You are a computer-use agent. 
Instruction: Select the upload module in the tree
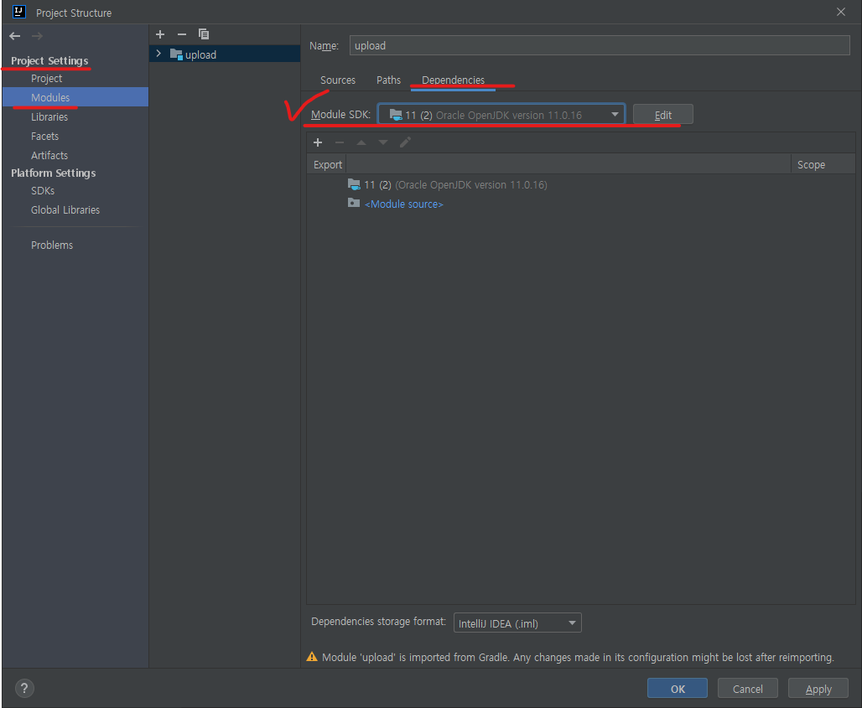[x=225, y=54]
